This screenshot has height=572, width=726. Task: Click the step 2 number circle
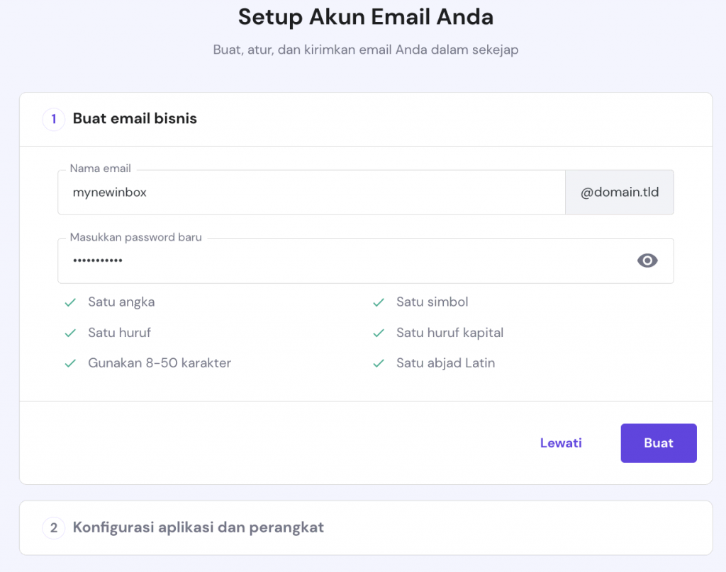click(54, 527)
